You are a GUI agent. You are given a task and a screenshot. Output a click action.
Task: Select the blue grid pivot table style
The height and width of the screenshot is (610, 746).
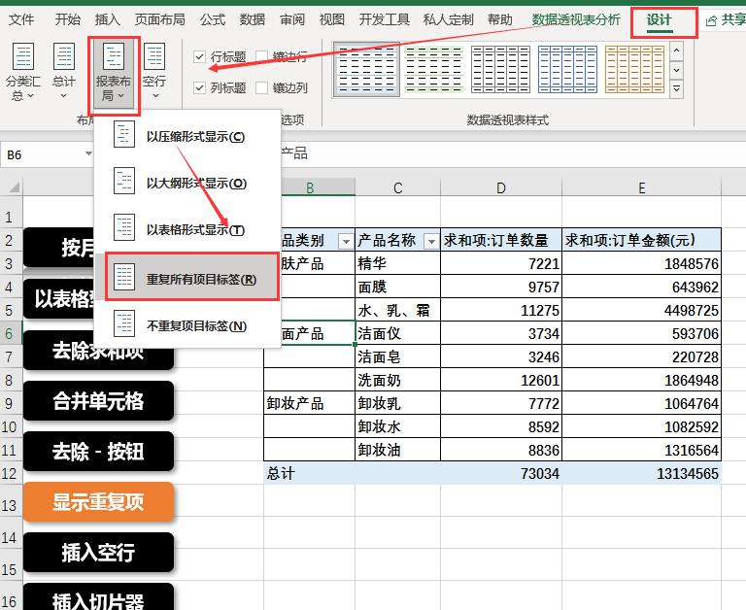click(x=567, y=70)
